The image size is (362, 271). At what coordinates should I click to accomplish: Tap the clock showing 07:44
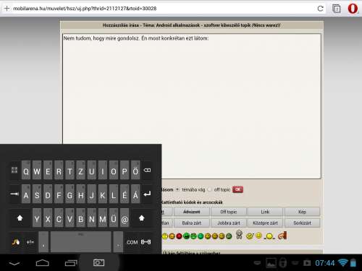point(325,263)
